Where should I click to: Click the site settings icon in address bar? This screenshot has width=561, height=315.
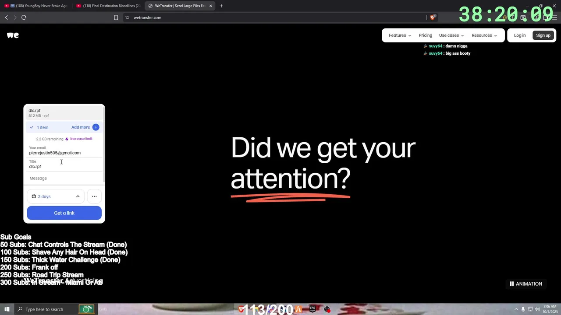coord(127,17)
